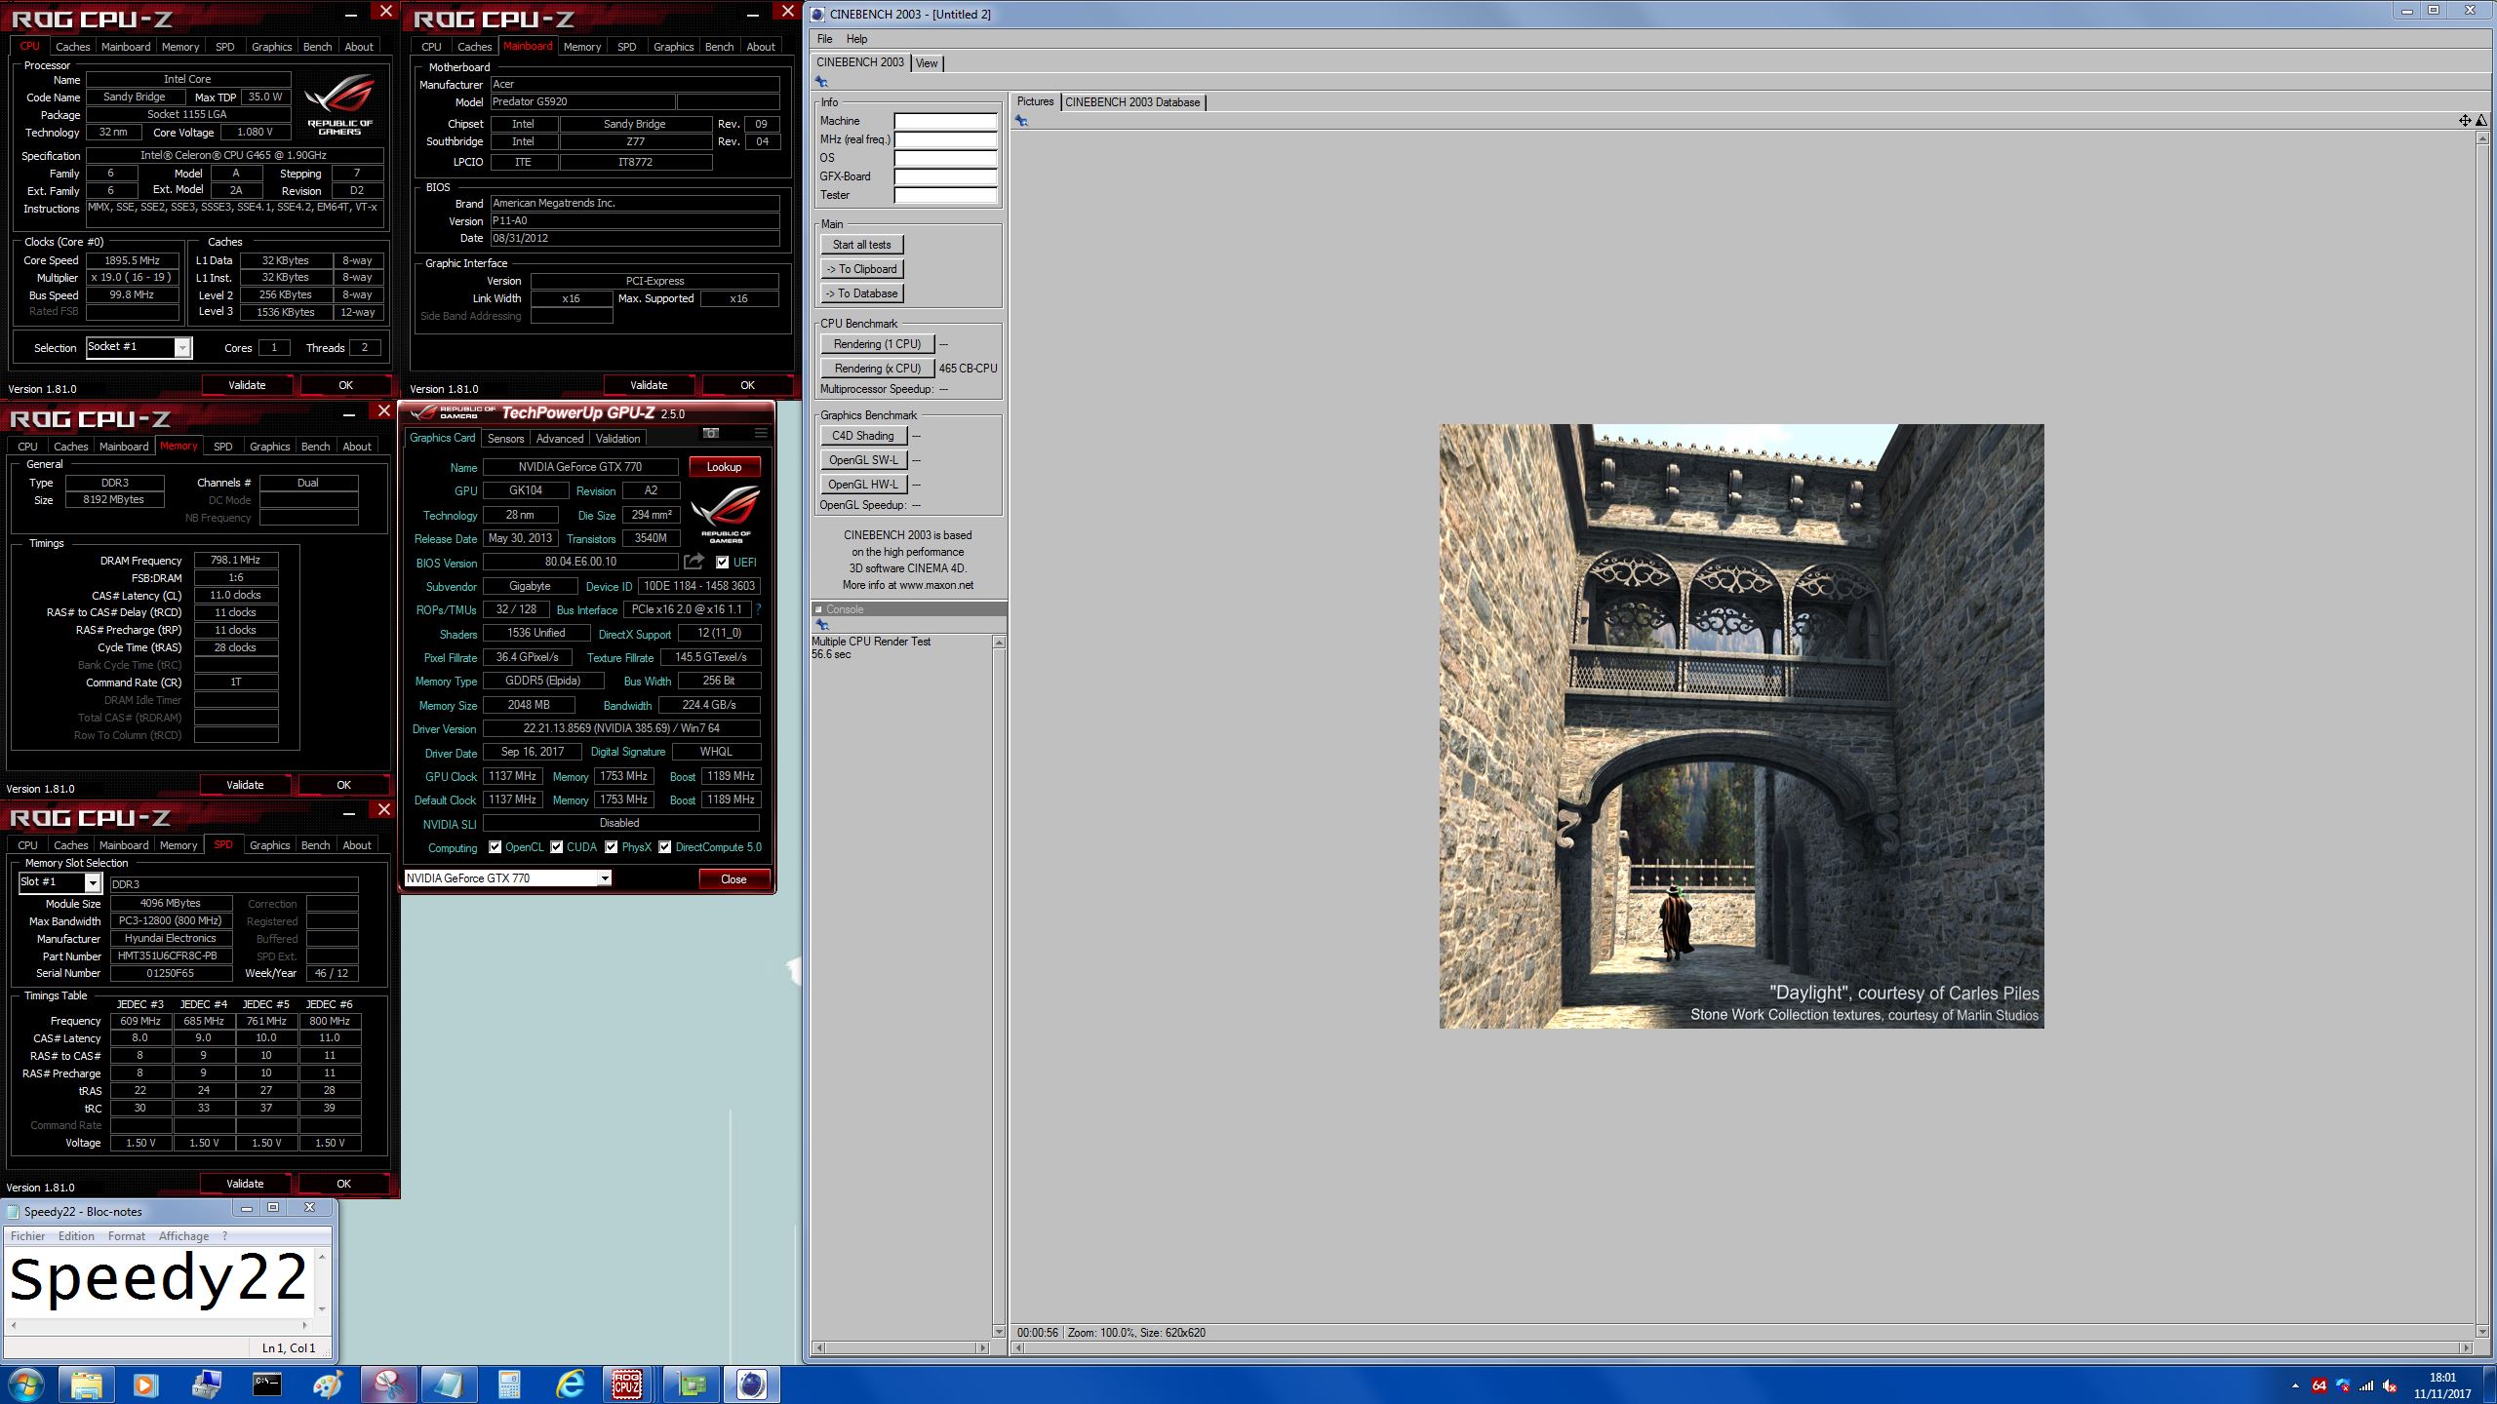Open the CINEBENCH 2003 Database tab

click(x=1132, y=102)
